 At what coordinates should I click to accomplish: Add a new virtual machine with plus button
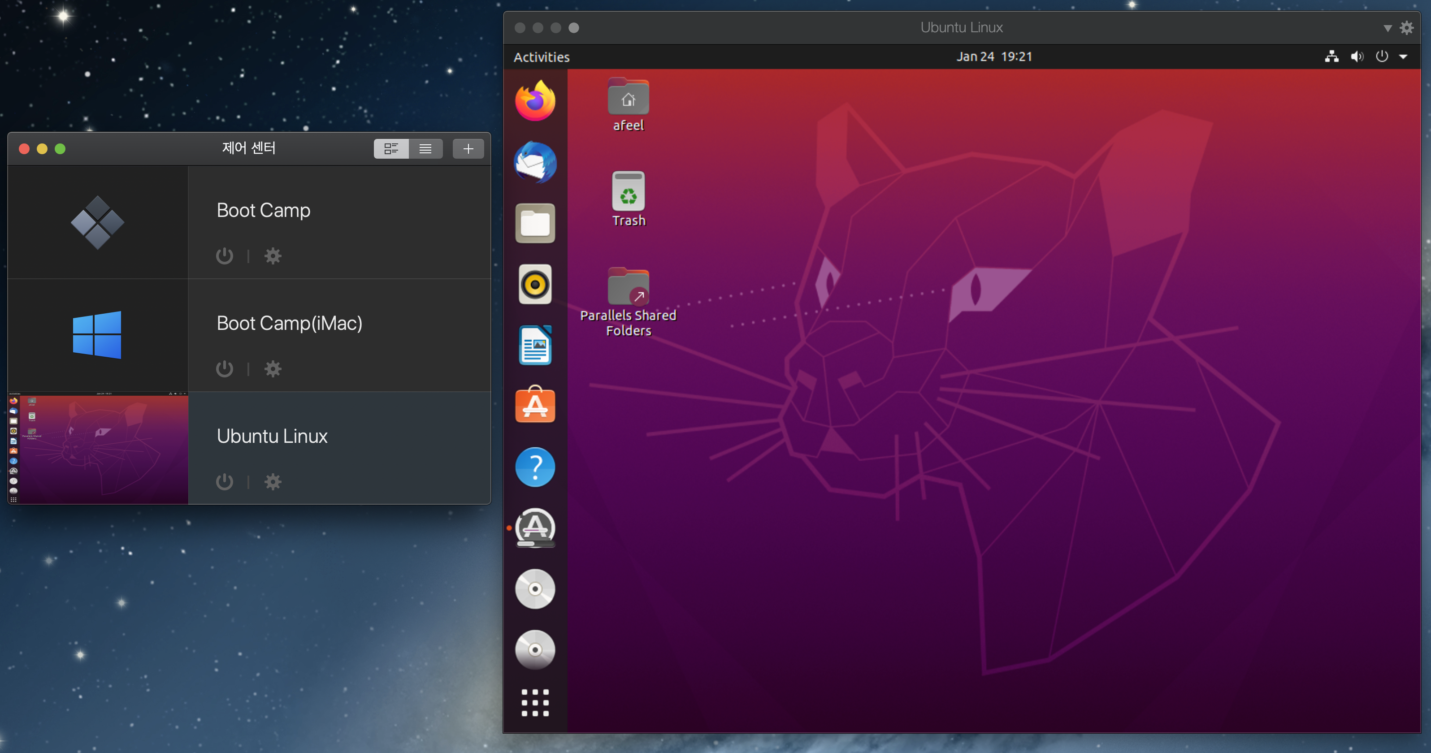468,149
